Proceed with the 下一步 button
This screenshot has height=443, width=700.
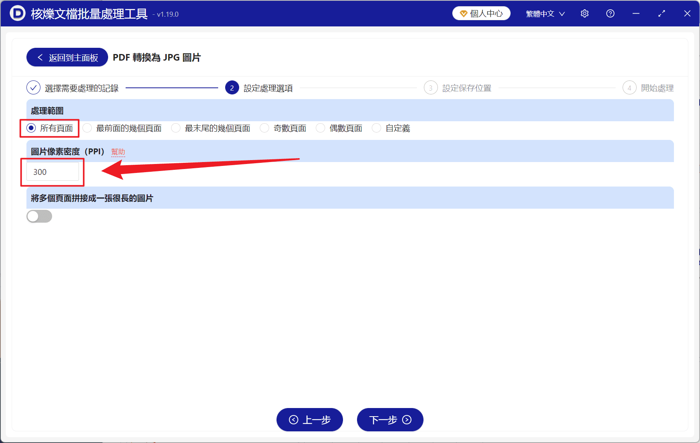[390, 420]
